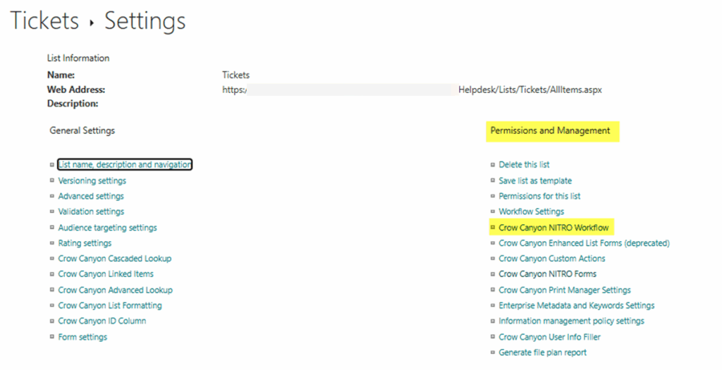Navigate to Tickets in page breadcrumb
722x370 pixels.
coord(44,21)
